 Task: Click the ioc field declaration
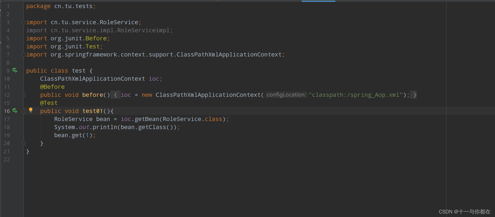click(101, 79)
